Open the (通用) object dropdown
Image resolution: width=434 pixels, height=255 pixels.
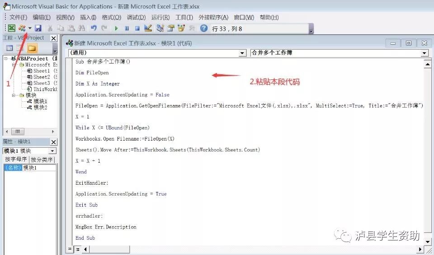[242, 53]
